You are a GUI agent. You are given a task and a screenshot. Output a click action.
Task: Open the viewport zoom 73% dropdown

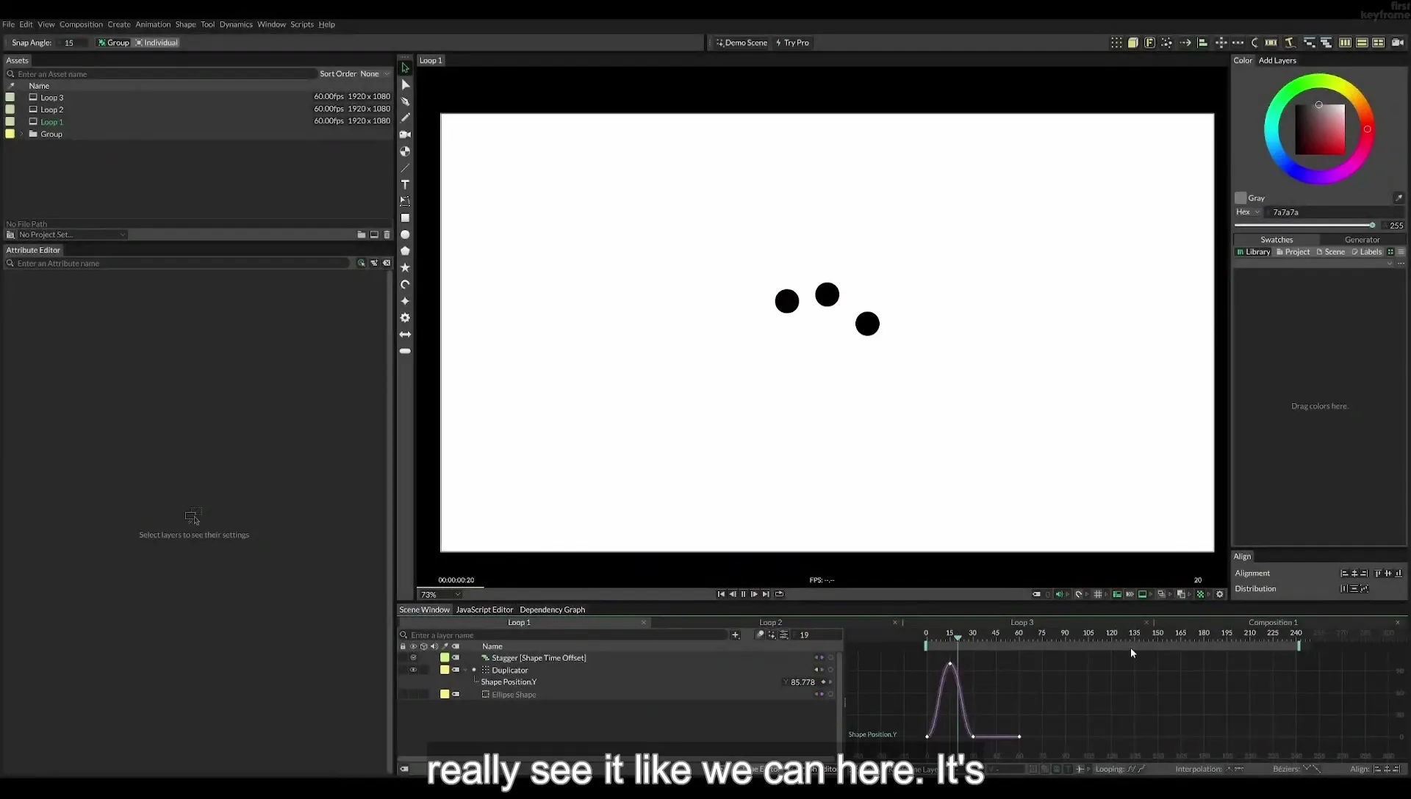click(x=439, y=595)
